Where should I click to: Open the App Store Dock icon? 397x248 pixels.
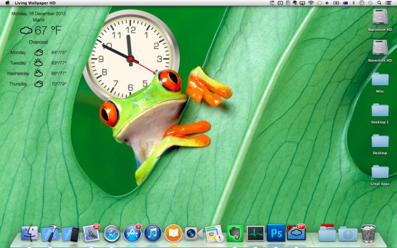point(132,233)
